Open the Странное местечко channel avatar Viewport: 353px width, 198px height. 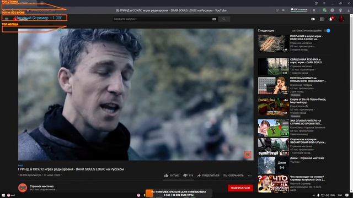tap(23, 188)
